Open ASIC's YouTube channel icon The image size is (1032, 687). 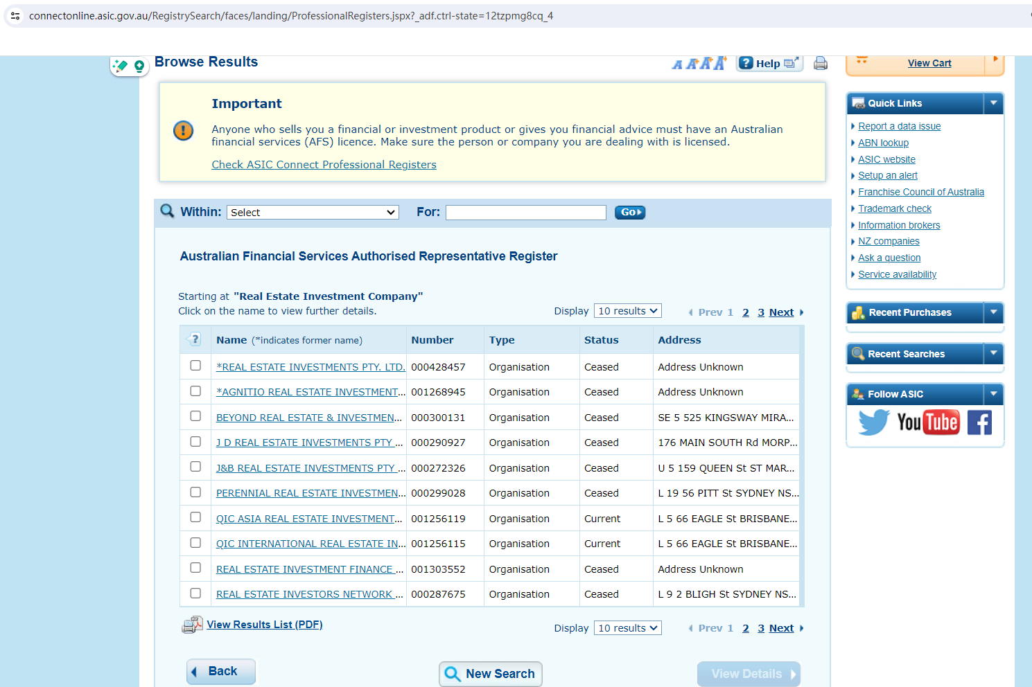[927, 422]
